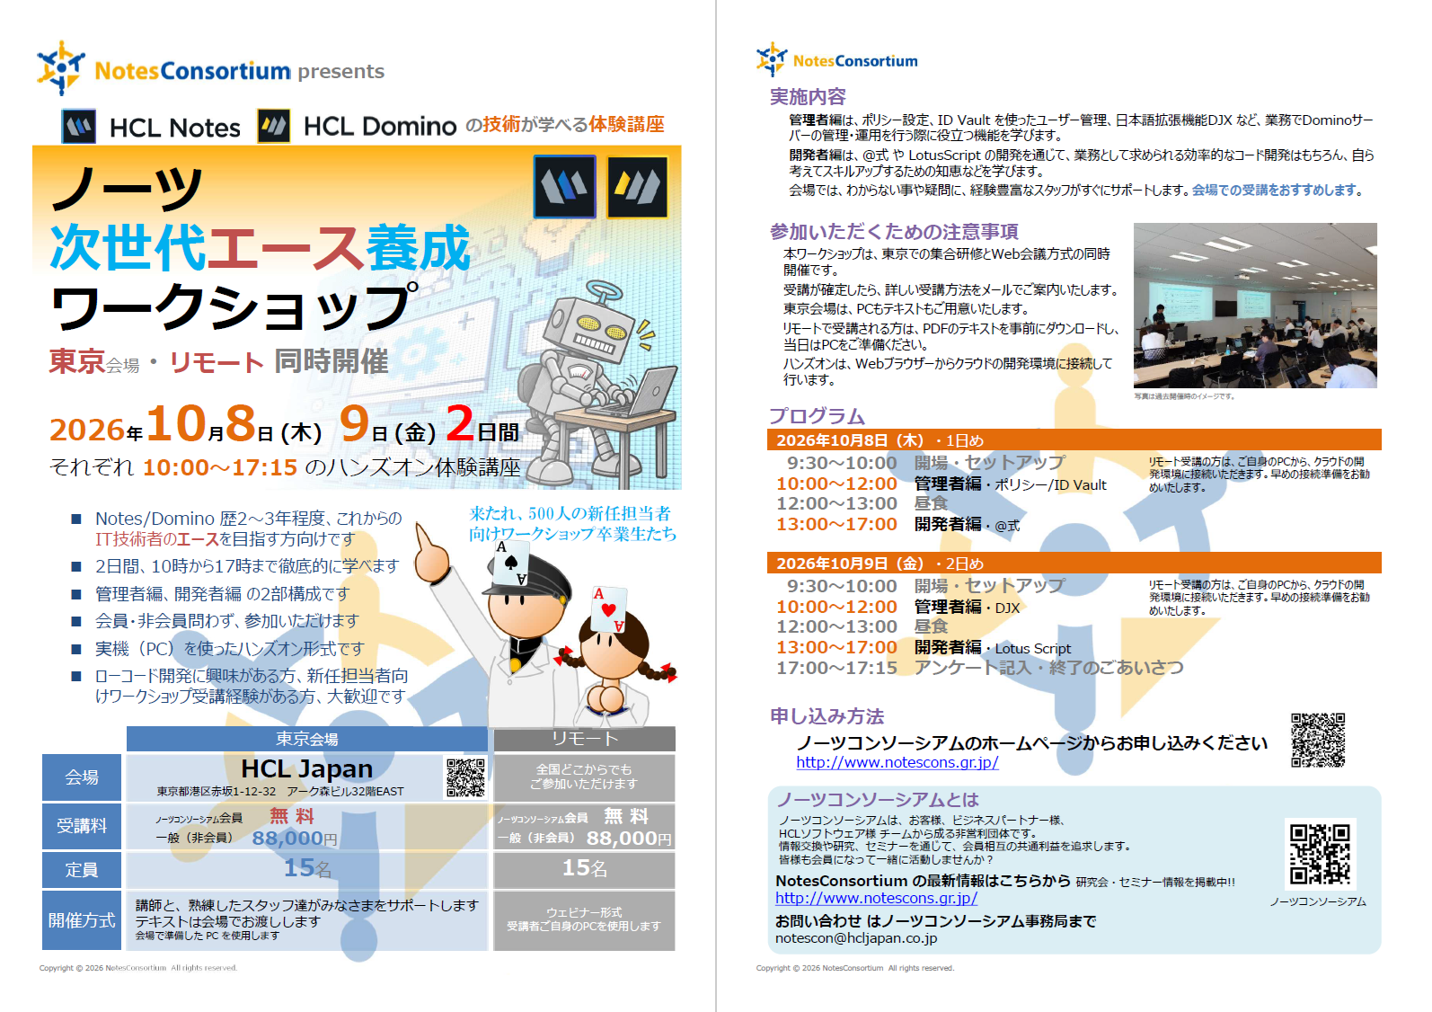The image size is (1432, 1012).
Task: Click the 管理者編・DJX session row
Action: point(898,608)
